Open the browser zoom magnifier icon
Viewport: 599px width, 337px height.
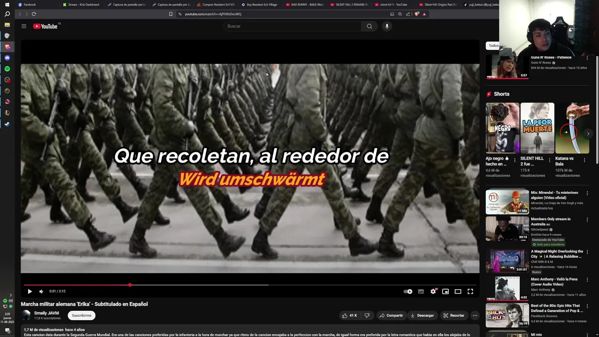400,14
